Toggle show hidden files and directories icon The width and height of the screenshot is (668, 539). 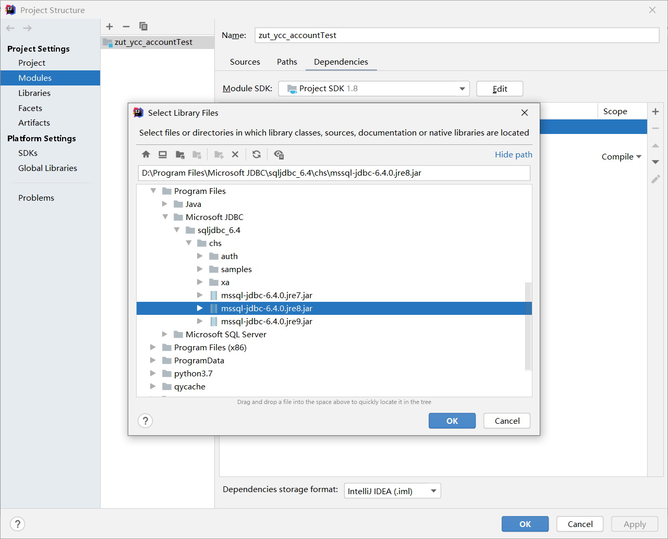tap(278, 154)
